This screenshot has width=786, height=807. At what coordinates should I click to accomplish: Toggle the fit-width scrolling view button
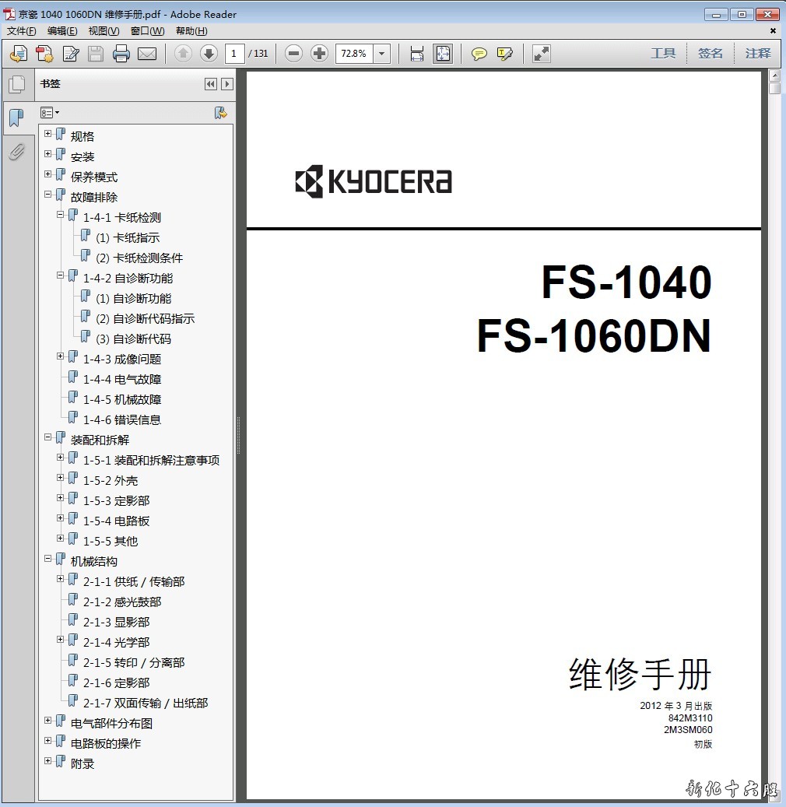[417, 54]
